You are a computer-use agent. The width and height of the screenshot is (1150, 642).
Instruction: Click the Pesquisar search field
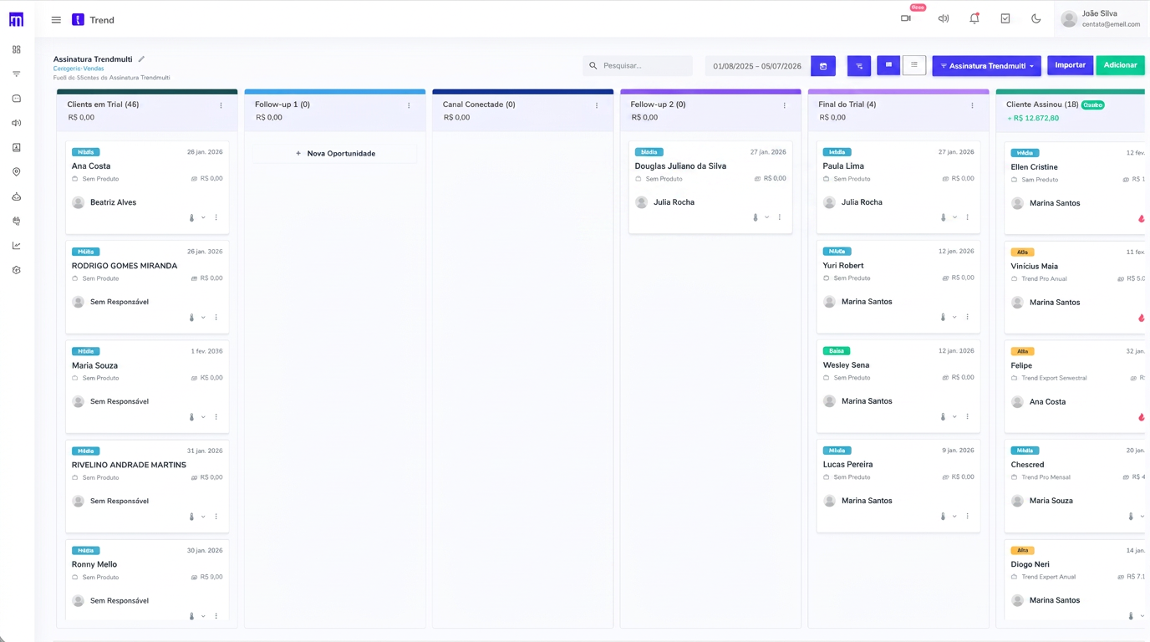coord(638,66)
